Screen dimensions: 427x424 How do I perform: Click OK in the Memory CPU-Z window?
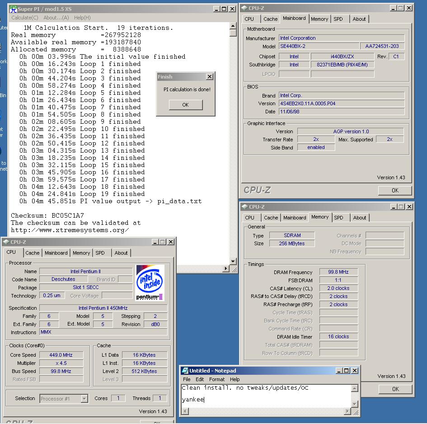[x=395, y=389]
